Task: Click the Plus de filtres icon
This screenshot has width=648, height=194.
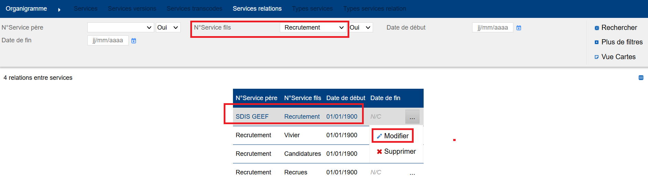Action: (597, 42)
